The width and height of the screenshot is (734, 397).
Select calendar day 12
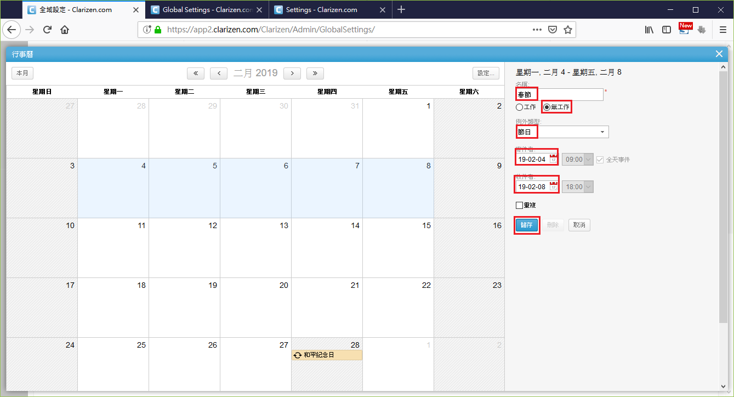[x=184, y=248]
